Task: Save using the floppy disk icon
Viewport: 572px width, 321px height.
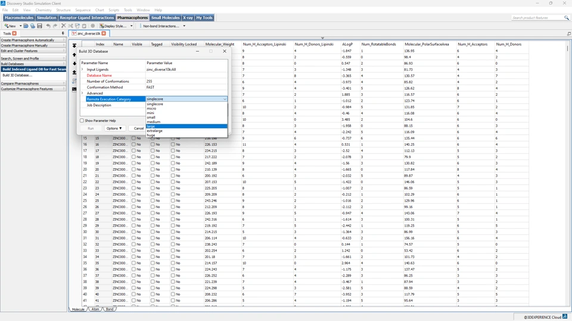Action: (x=39, y=26)
